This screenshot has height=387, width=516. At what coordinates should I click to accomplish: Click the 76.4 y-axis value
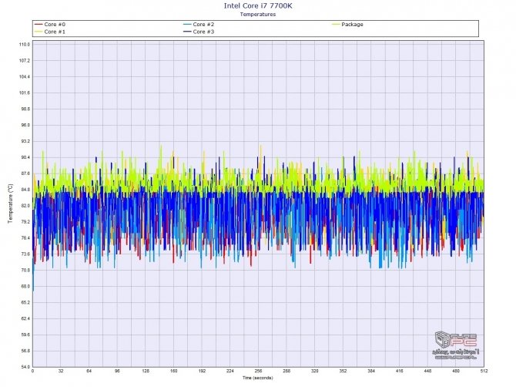coord(25,238)
